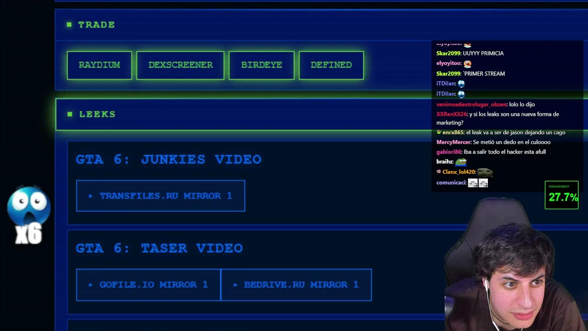Click the shocked blue emoji x6 combo
588x331 pixels.
(x=28, y=215)
